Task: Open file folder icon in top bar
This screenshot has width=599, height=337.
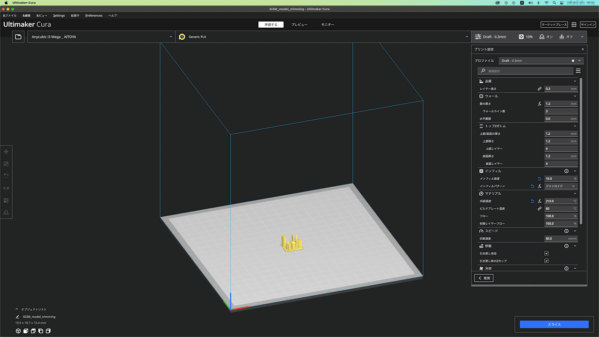Action: [x=18, y=37]
